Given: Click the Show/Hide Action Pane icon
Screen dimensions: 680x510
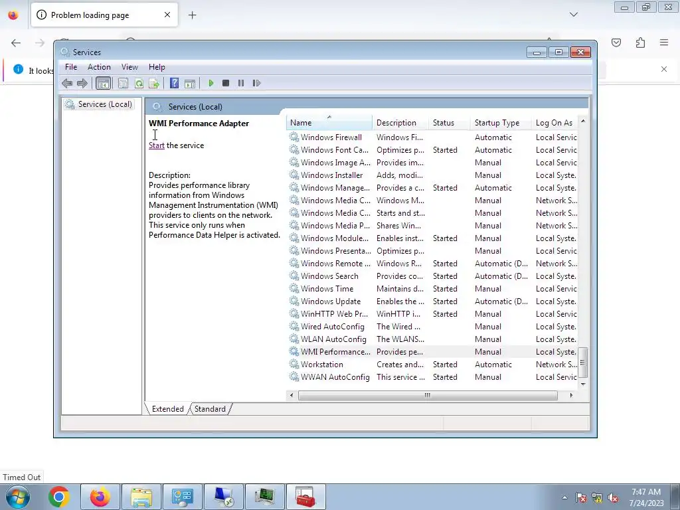Looking at the screenshot, I should (x=190, y=83).
